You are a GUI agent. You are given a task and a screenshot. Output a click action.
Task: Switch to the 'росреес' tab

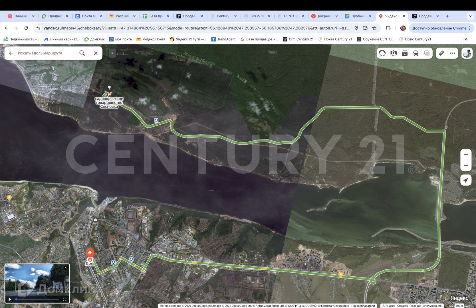[324, 16]
